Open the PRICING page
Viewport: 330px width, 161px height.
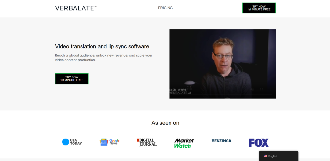click(165, 8)
